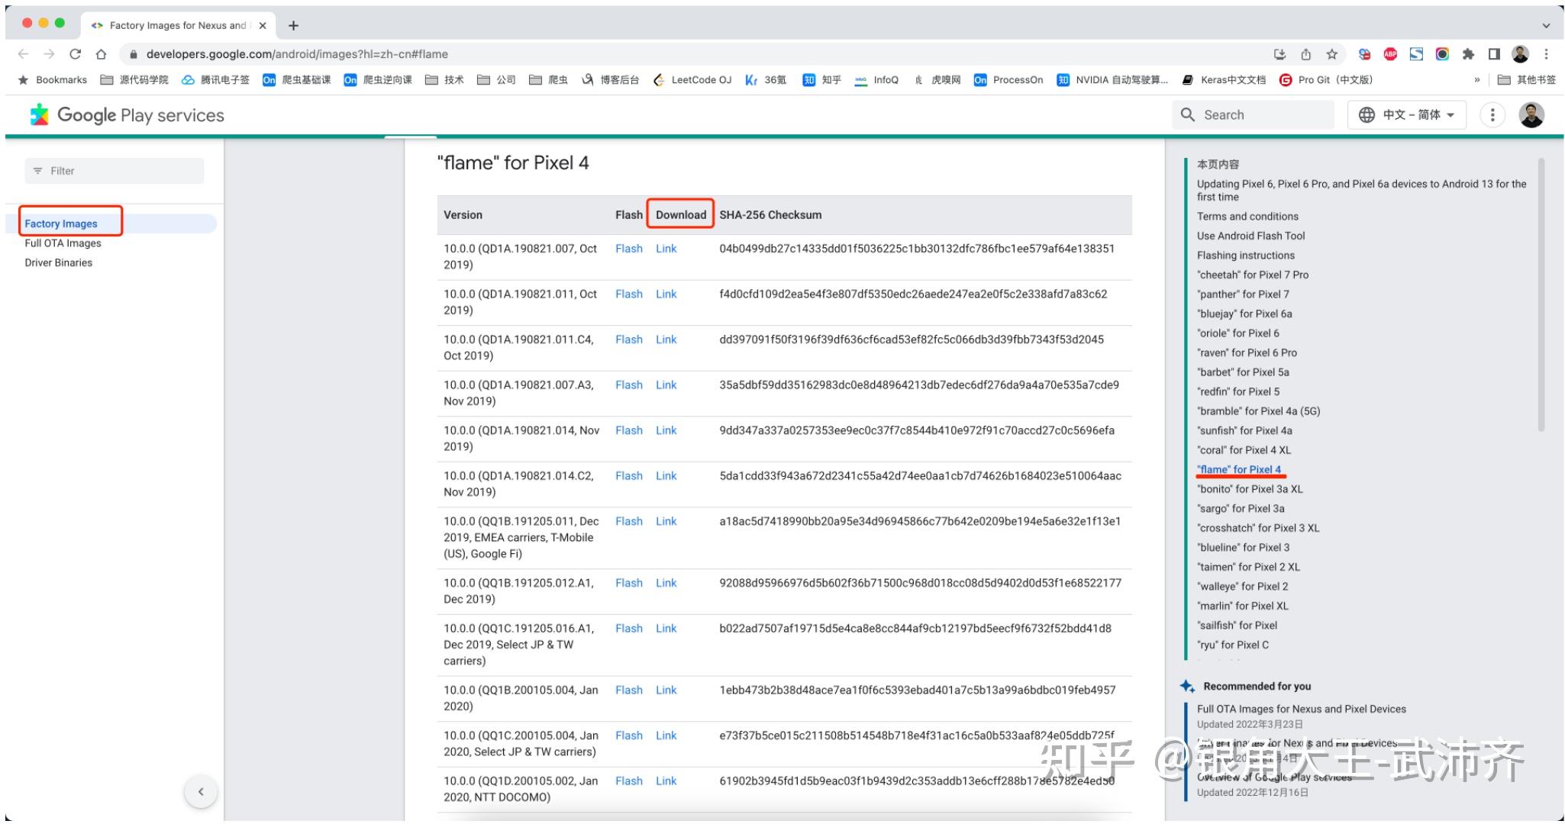Screen dimensions: 1565x824
Task: Focus the browser address bar URL
Action: 297,54
